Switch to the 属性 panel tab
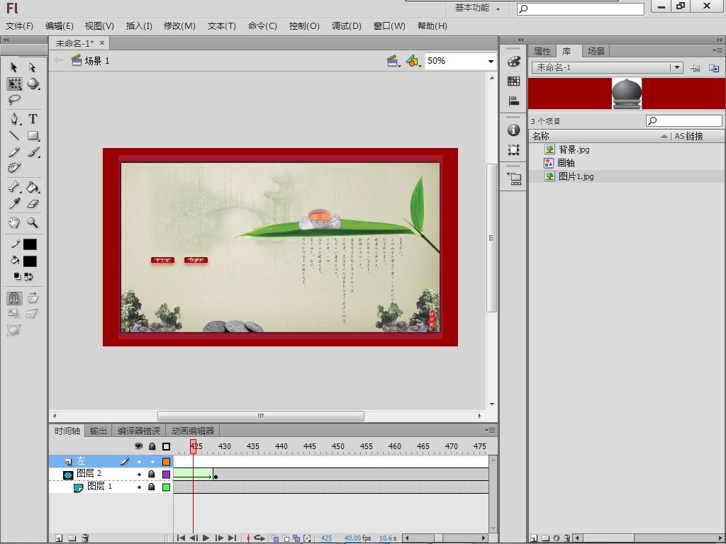726x544 pixels. 542,51
